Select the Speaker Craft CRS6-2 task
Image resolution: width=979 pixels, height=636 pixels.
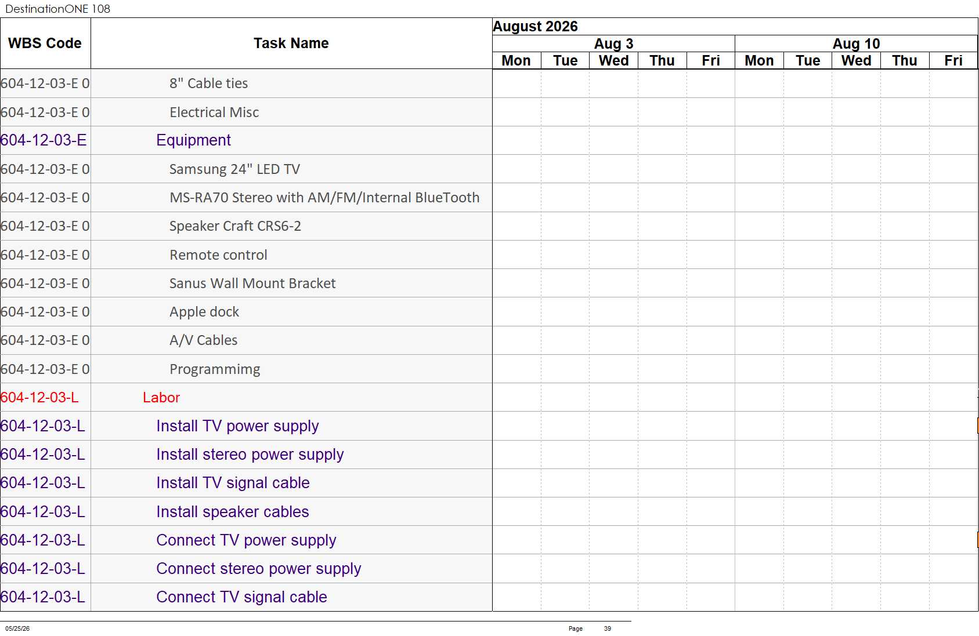click(x=235, y=226)
